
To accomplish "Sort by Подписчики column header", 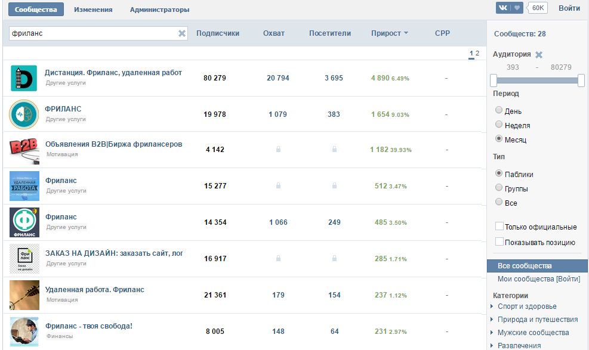I will tap(218, 33).
